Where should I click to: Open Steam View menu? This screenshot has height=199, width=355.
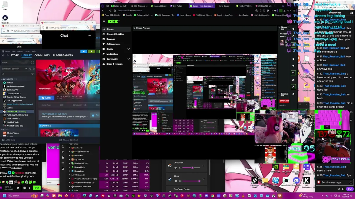click(13, 51)
